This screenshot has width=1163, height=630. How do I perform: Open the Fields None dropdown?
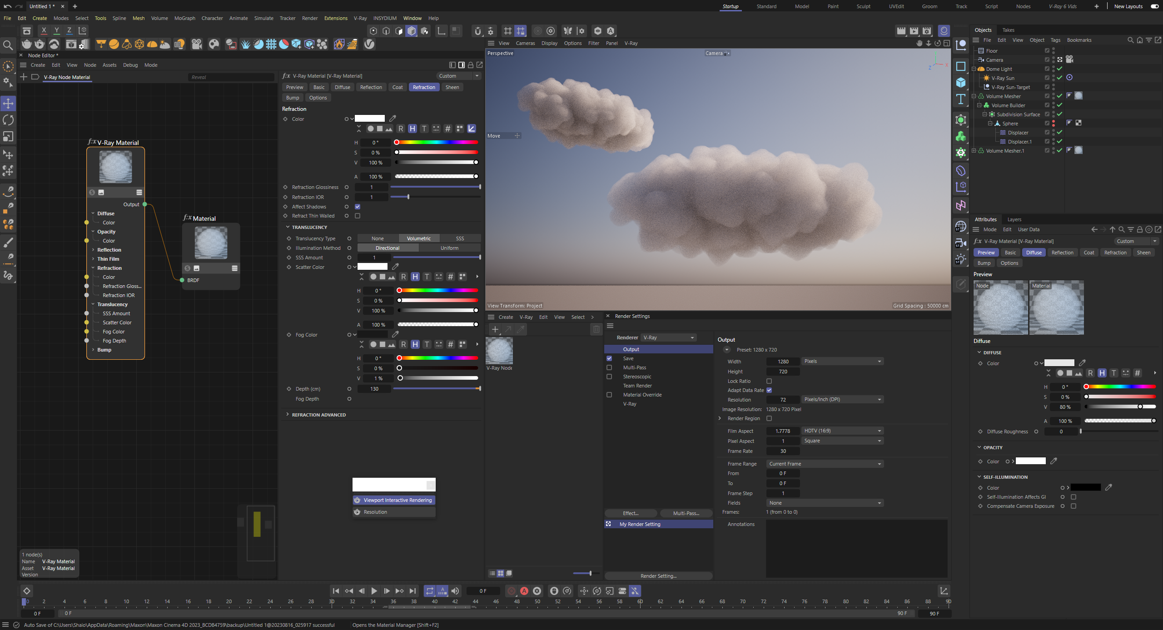pyautogui.click(x=825, y=503)
